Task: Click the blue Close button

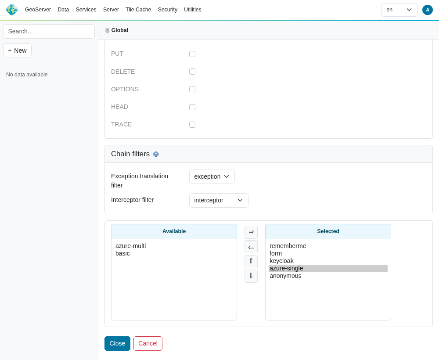Action: tap(117, 343)
